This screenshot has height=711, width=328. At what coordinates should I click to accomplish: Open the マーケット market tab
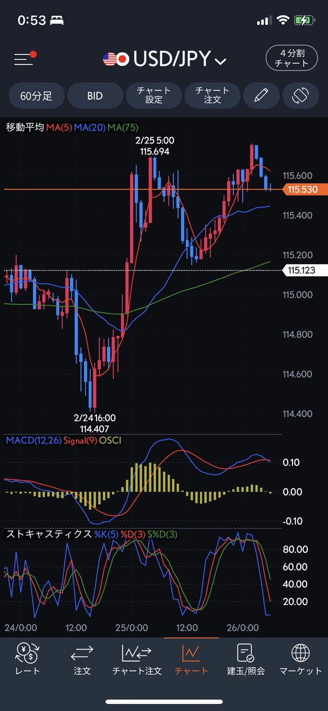(300, 659)
